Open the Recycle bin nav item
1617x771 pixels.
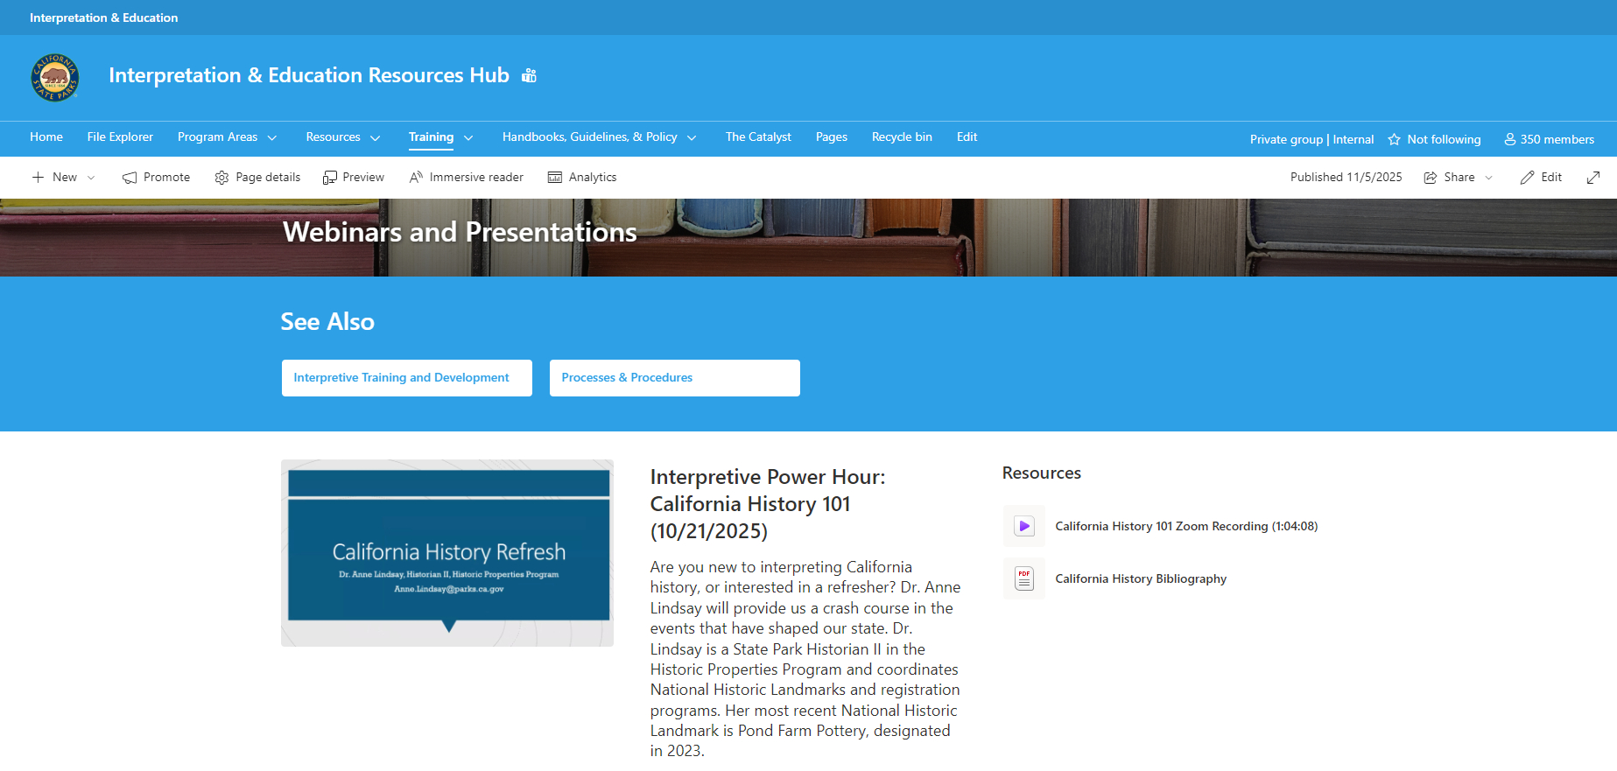[902, 137]
